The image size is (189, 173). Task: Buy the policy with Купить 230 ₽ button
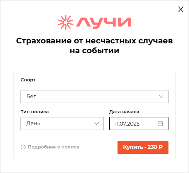click(143, 147)
